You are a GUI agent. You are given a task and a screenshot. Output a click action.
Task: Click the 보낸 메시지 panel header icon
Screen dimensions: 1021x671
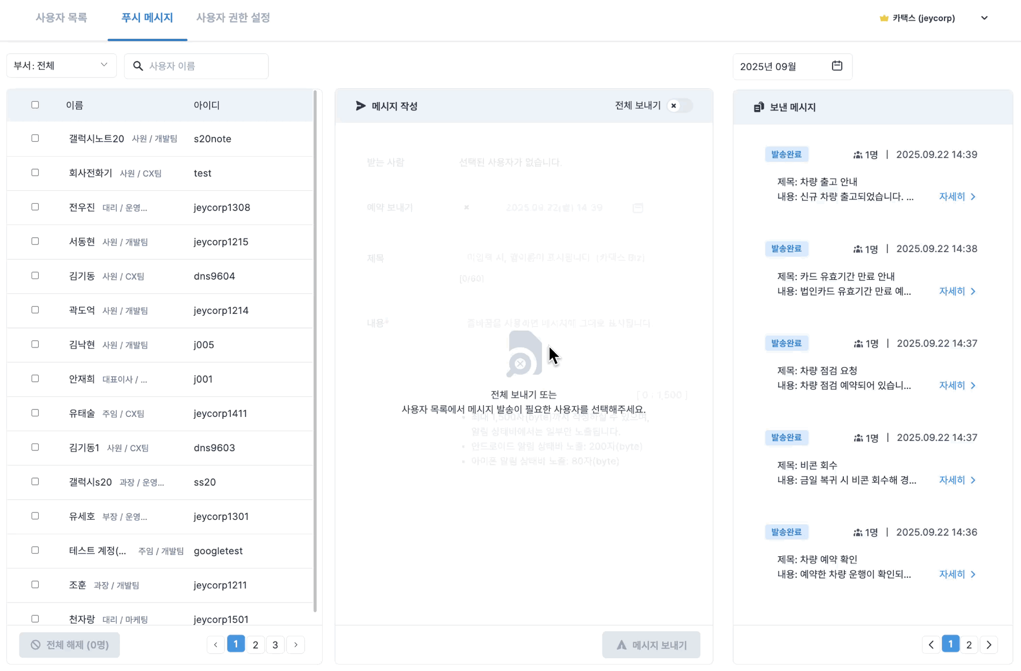(759, 107)
